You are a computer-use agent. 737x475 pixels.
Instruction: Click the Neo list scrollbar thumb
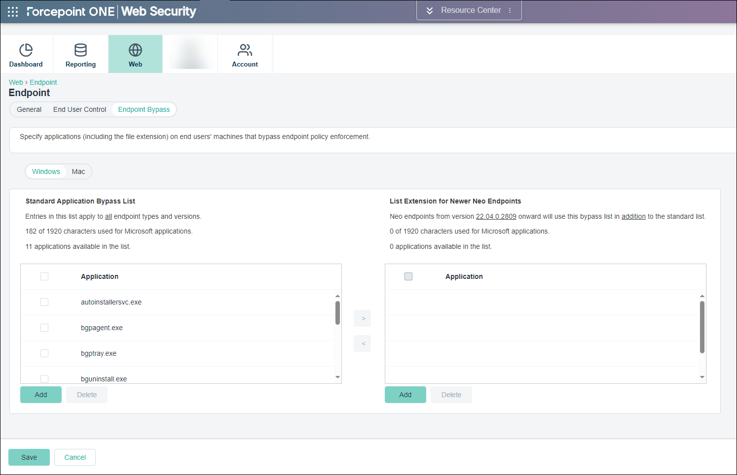click(702, 327)
